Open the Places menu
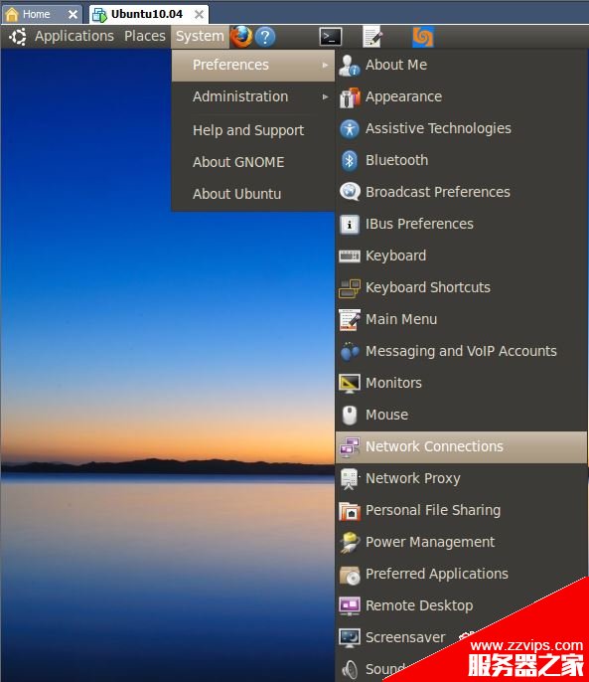 tap(145, 36)
